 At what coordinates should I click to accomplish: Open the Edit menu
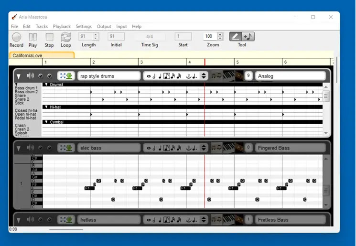click(x=27, y=26)
